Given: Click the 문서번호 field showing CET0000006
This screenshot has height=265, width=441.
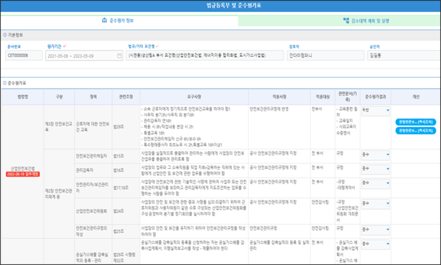Looking at the screenshot, I should pyautogui.click(x=24, y=56).
